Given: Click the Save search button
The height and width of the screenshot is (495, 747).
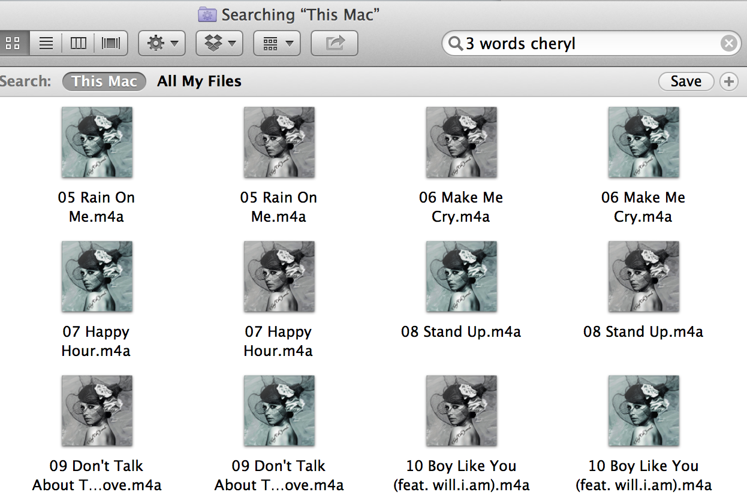Looking at the screenshot, I should (686, 82).
